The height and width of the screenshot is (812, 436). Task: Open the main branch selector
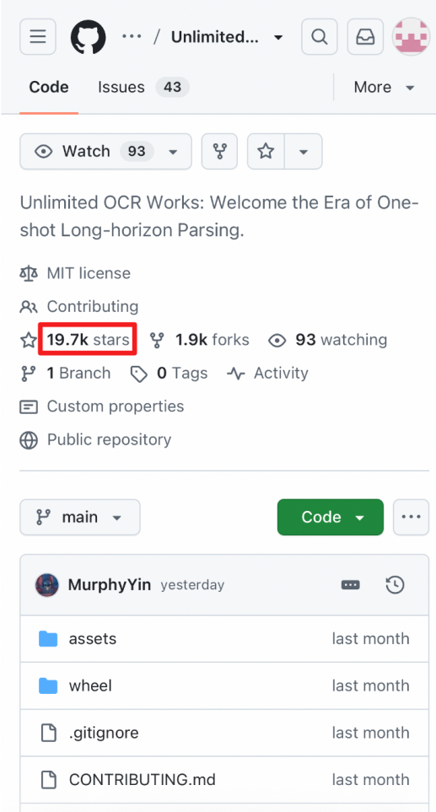click(80, 517)
